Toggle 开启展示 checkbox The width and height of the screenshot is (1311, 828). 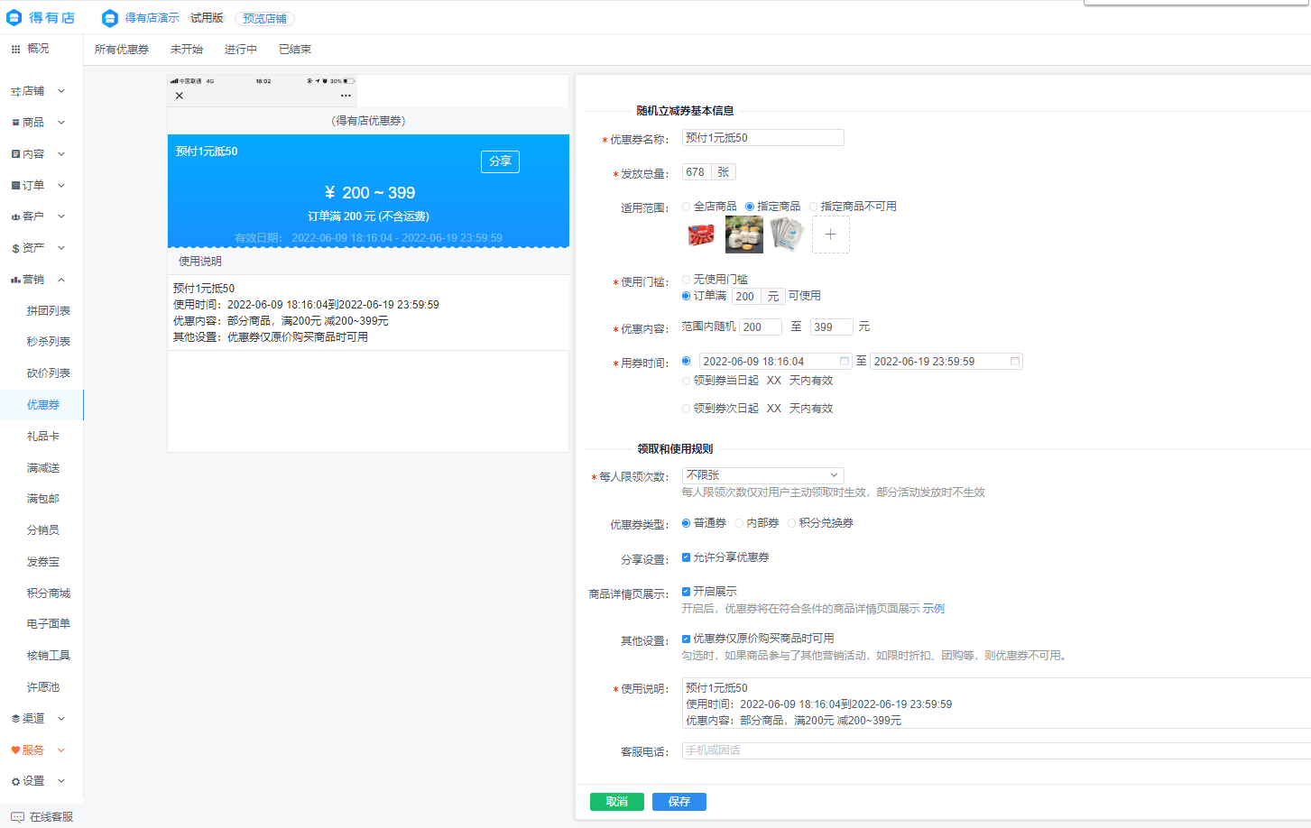pyautogui.click(x=687, y=592)
